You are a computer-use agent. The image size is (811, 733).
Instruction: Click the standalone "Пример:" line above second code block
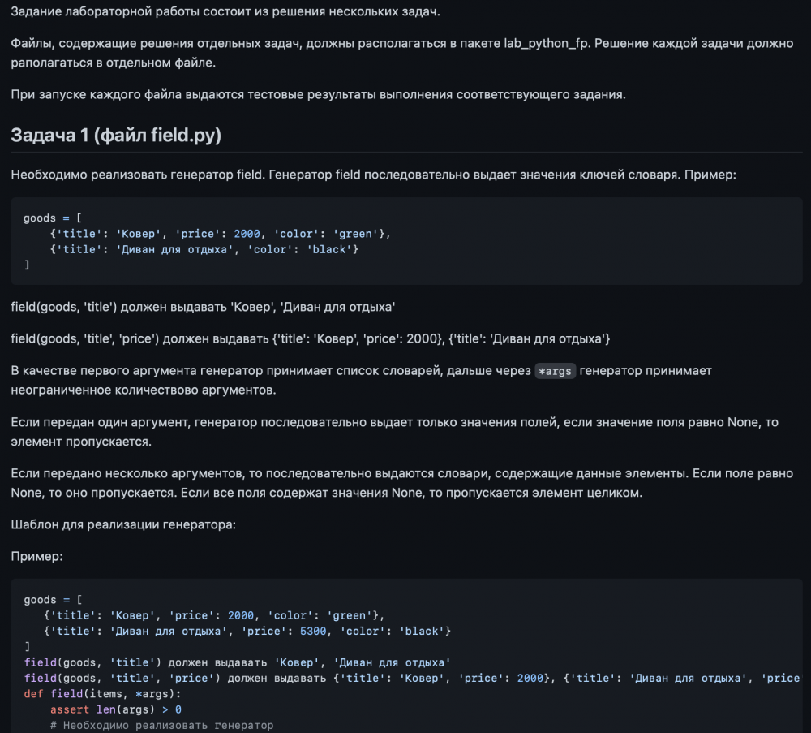point(36,557)
